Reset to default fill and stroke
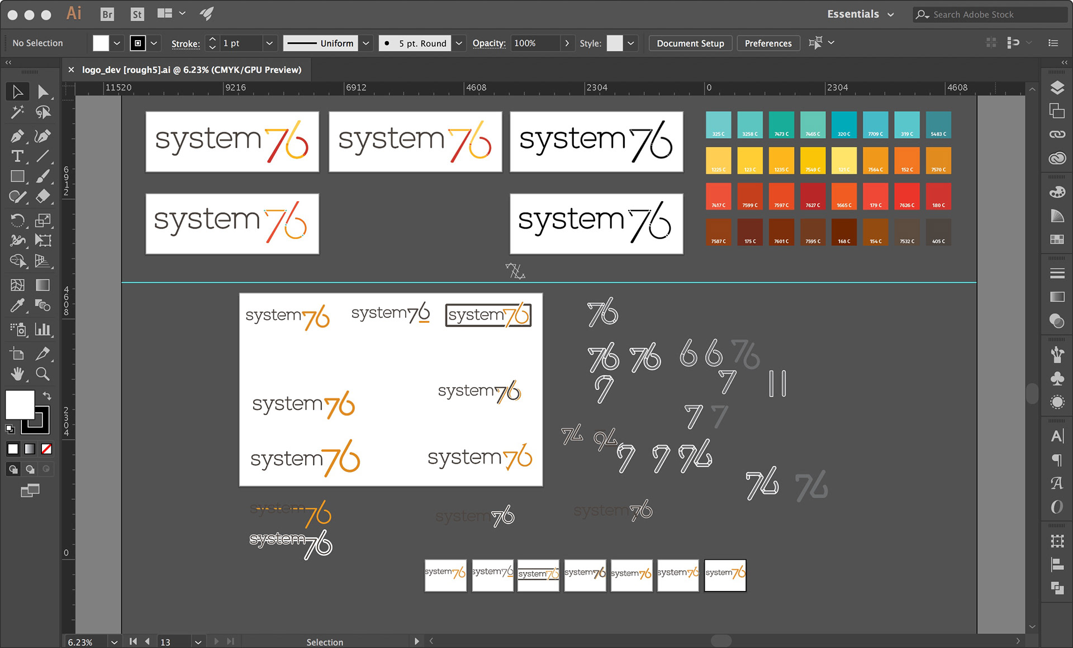The height and width of the screenshot is (648, 1073). click(x=10, y=429)
